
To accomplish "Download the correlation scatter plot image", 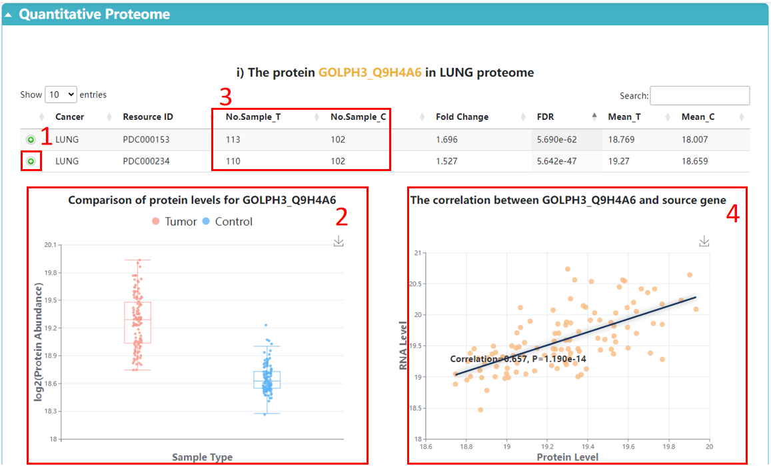I will point(704,241).
